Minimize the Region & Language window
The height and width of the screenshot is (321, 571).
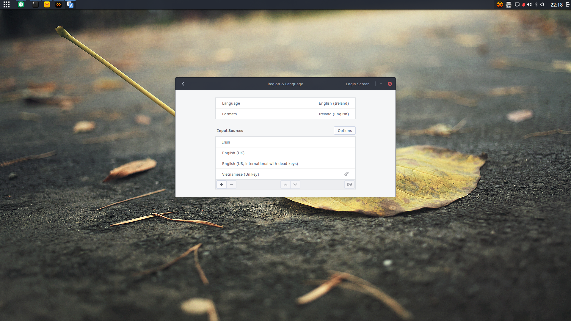[x=381, y=84]
